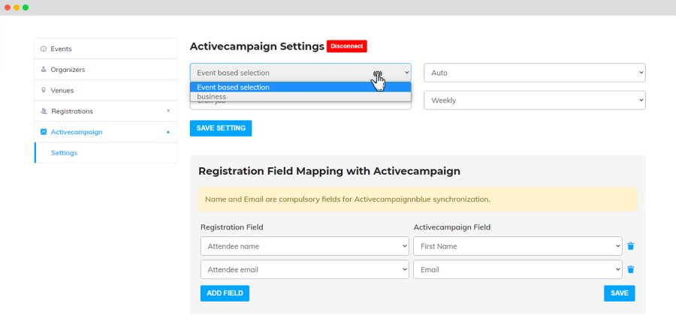
Task: Open Activecampaign in the sidebar
Action: 106,132
